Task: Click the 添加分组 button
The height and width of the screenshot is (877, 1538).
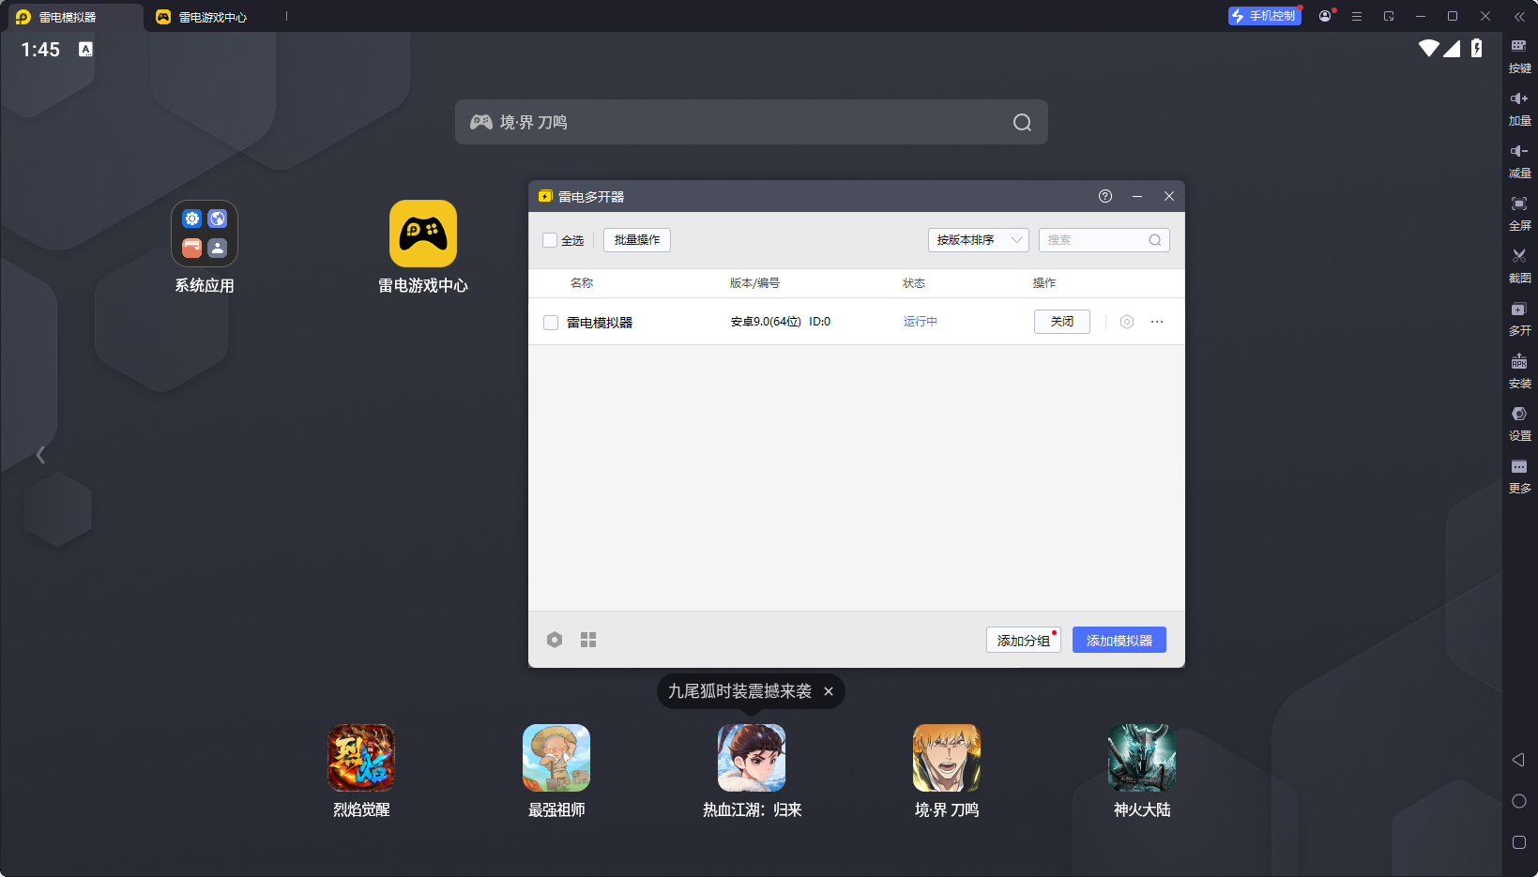Action: [x=1024, y=640]
